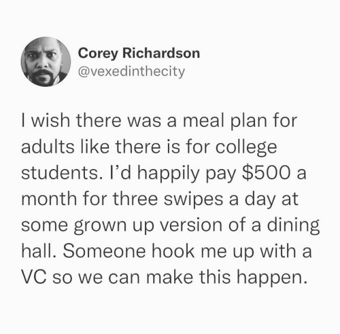
Task: Click the word "VC" in the tweet
Action: pos(34,277)
